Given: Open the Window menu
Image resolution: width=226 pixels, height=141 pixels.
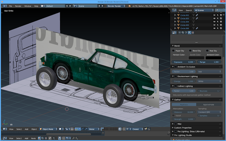Looking at the screenshot, I should coord(28,6).
